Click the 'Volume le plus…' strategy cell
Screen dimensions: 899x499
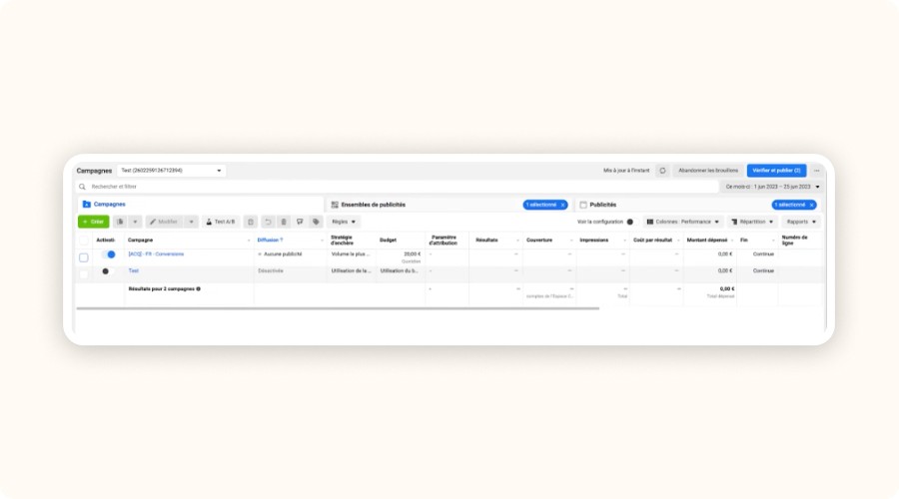tap(351, 254)
